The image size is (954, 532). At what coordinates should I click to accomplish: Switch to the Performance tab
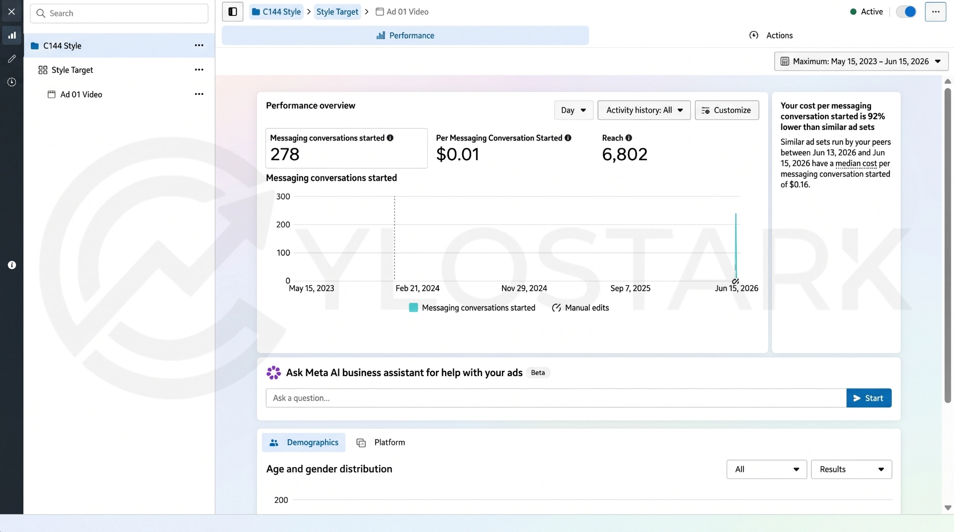pyautogui.click(x=405, y=35)
